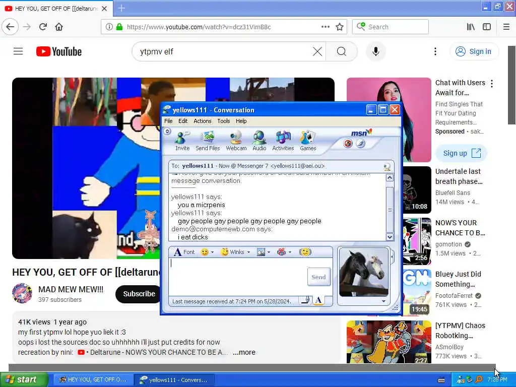Open File menu in conversation window
The image size is (516, 387).
point(168,121)
